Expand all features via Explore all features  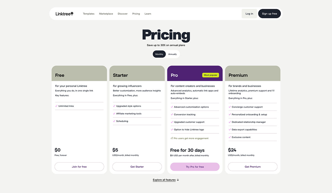pyautogui.click(x=164, y=179)
